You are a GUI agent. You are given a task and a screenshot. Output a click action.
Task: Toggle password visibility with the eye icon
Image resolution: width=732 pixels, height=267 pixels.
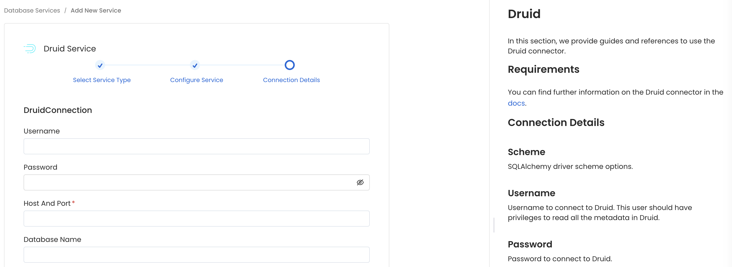click(360, 182)
